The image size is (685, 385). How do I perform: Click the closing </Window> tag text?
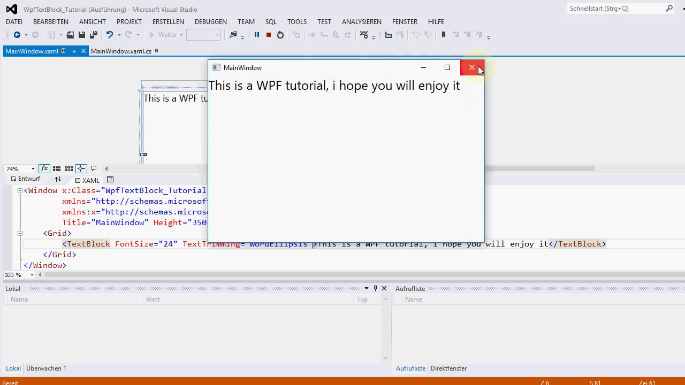point(45,265)
